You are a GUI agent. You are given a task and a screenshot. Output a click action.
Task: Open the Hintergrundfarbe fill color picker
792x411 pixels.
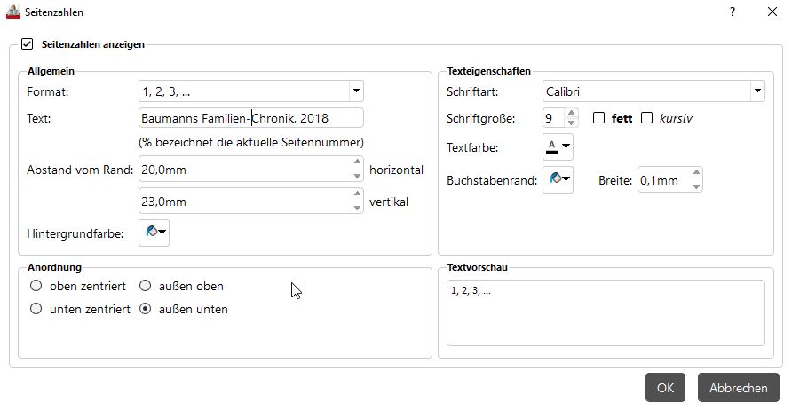[x=154, y=233]
